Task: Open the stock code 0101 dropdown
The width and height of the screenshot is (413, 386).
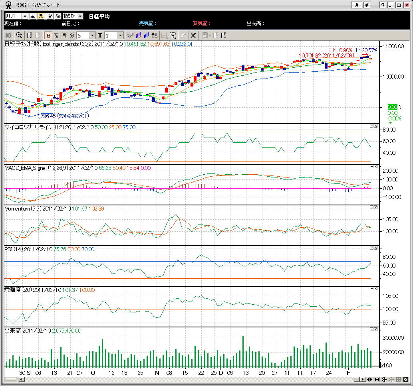Action: coord(25,16)
